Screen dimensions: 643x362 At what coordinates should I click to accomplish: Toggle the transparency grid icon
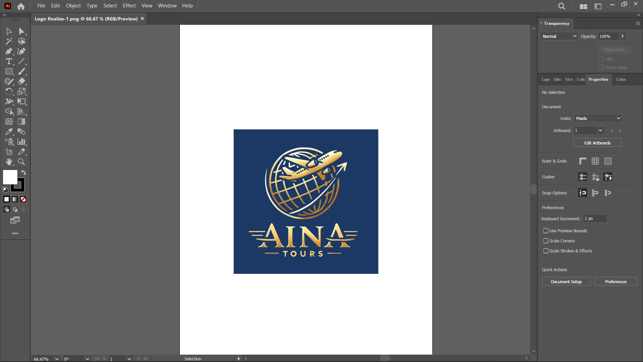[x=608, y=161]
